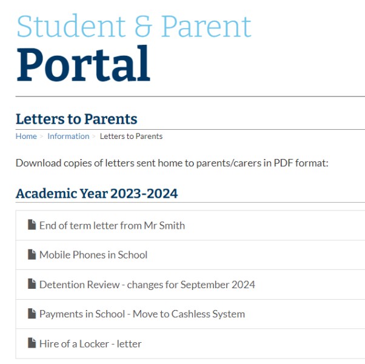The width and height of the screenshot is (365, 364).
Task: Open the Hire of a Locker letter
Action: 90,344
